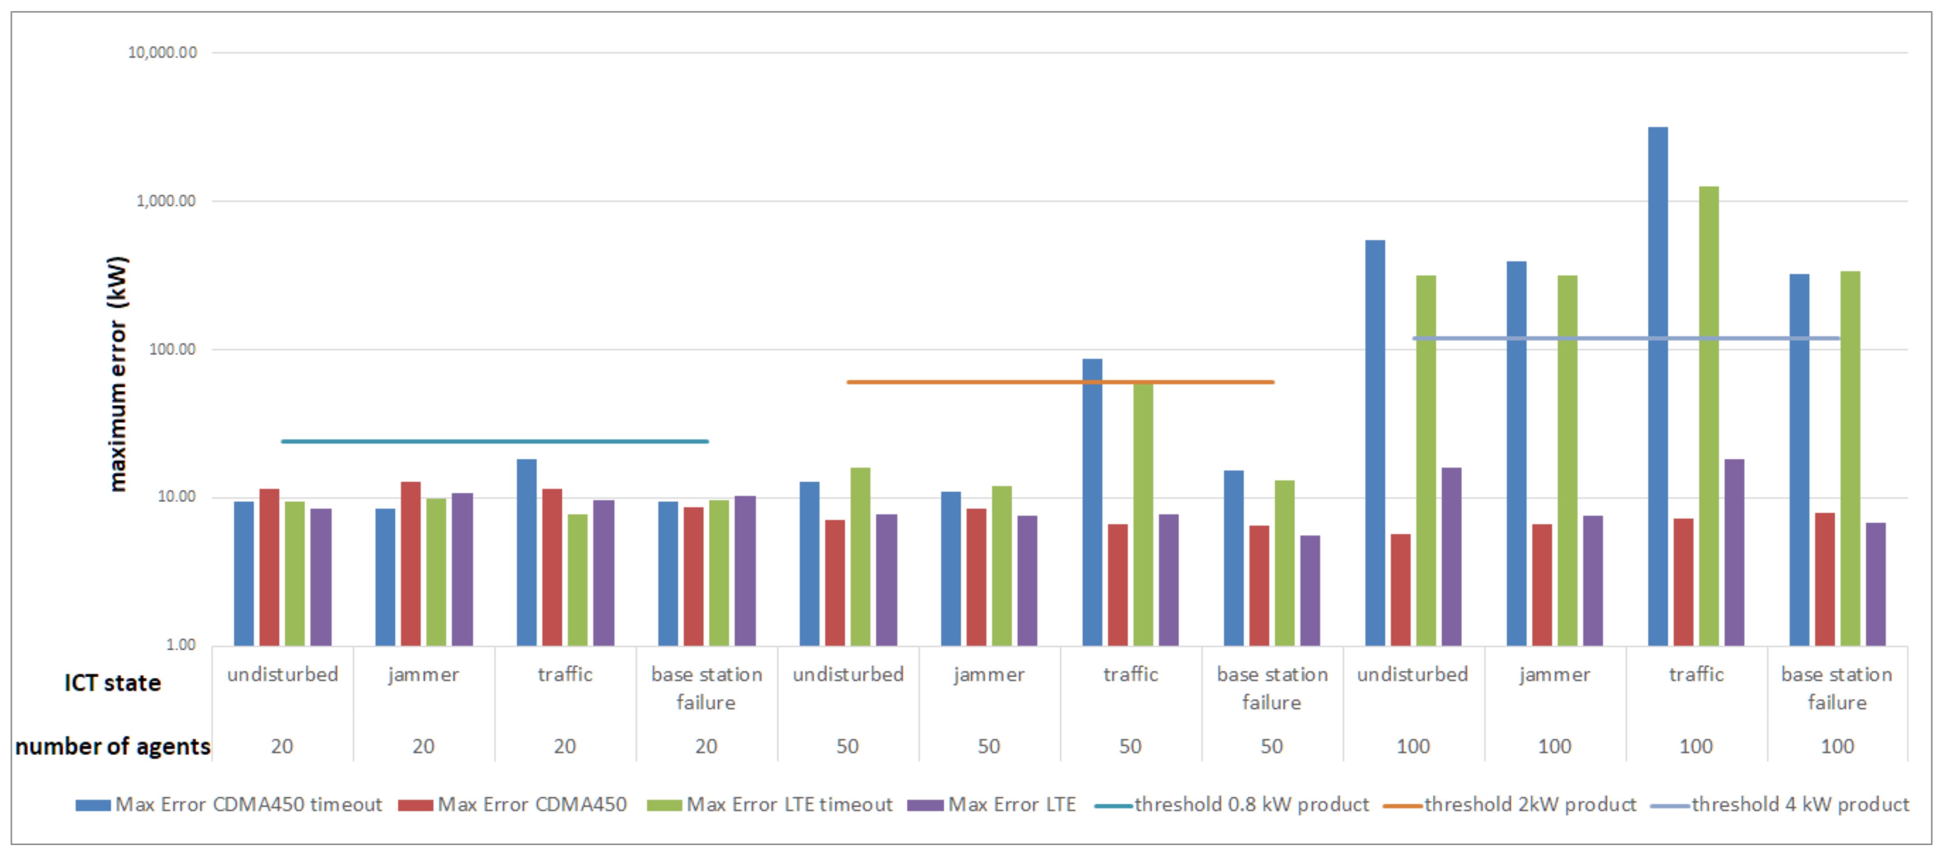1941x854 pixels.
Task: Click the 1,000.00 y-axis label
Action: coord(166,201)
